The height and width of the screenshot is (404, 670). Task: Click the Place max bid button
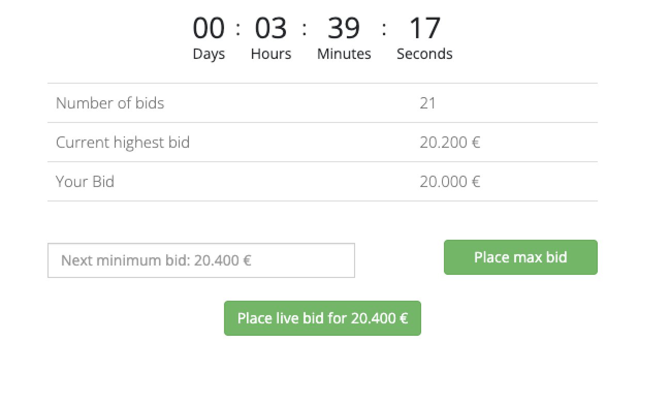[520, 257]
